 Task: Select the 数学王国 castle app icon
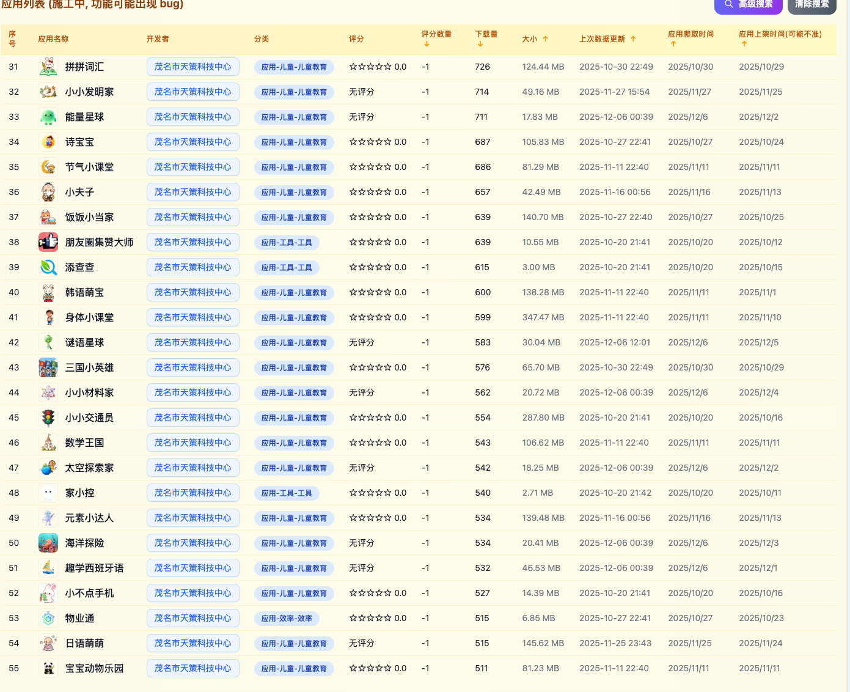[x=48, y=443]
